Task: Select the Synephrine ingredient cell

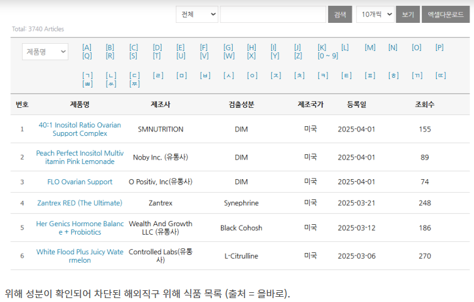Action: coord(241,203)
